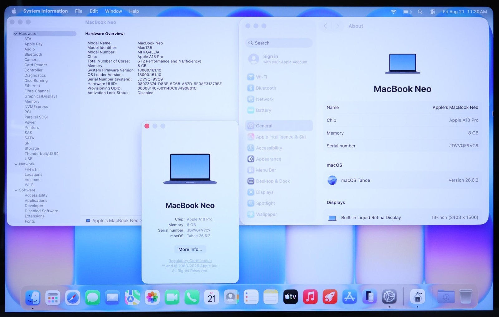Click the date and time in the menu bar
Image resolution: width=499 pixels, height=317 pixels.
[x=465, y=12]
